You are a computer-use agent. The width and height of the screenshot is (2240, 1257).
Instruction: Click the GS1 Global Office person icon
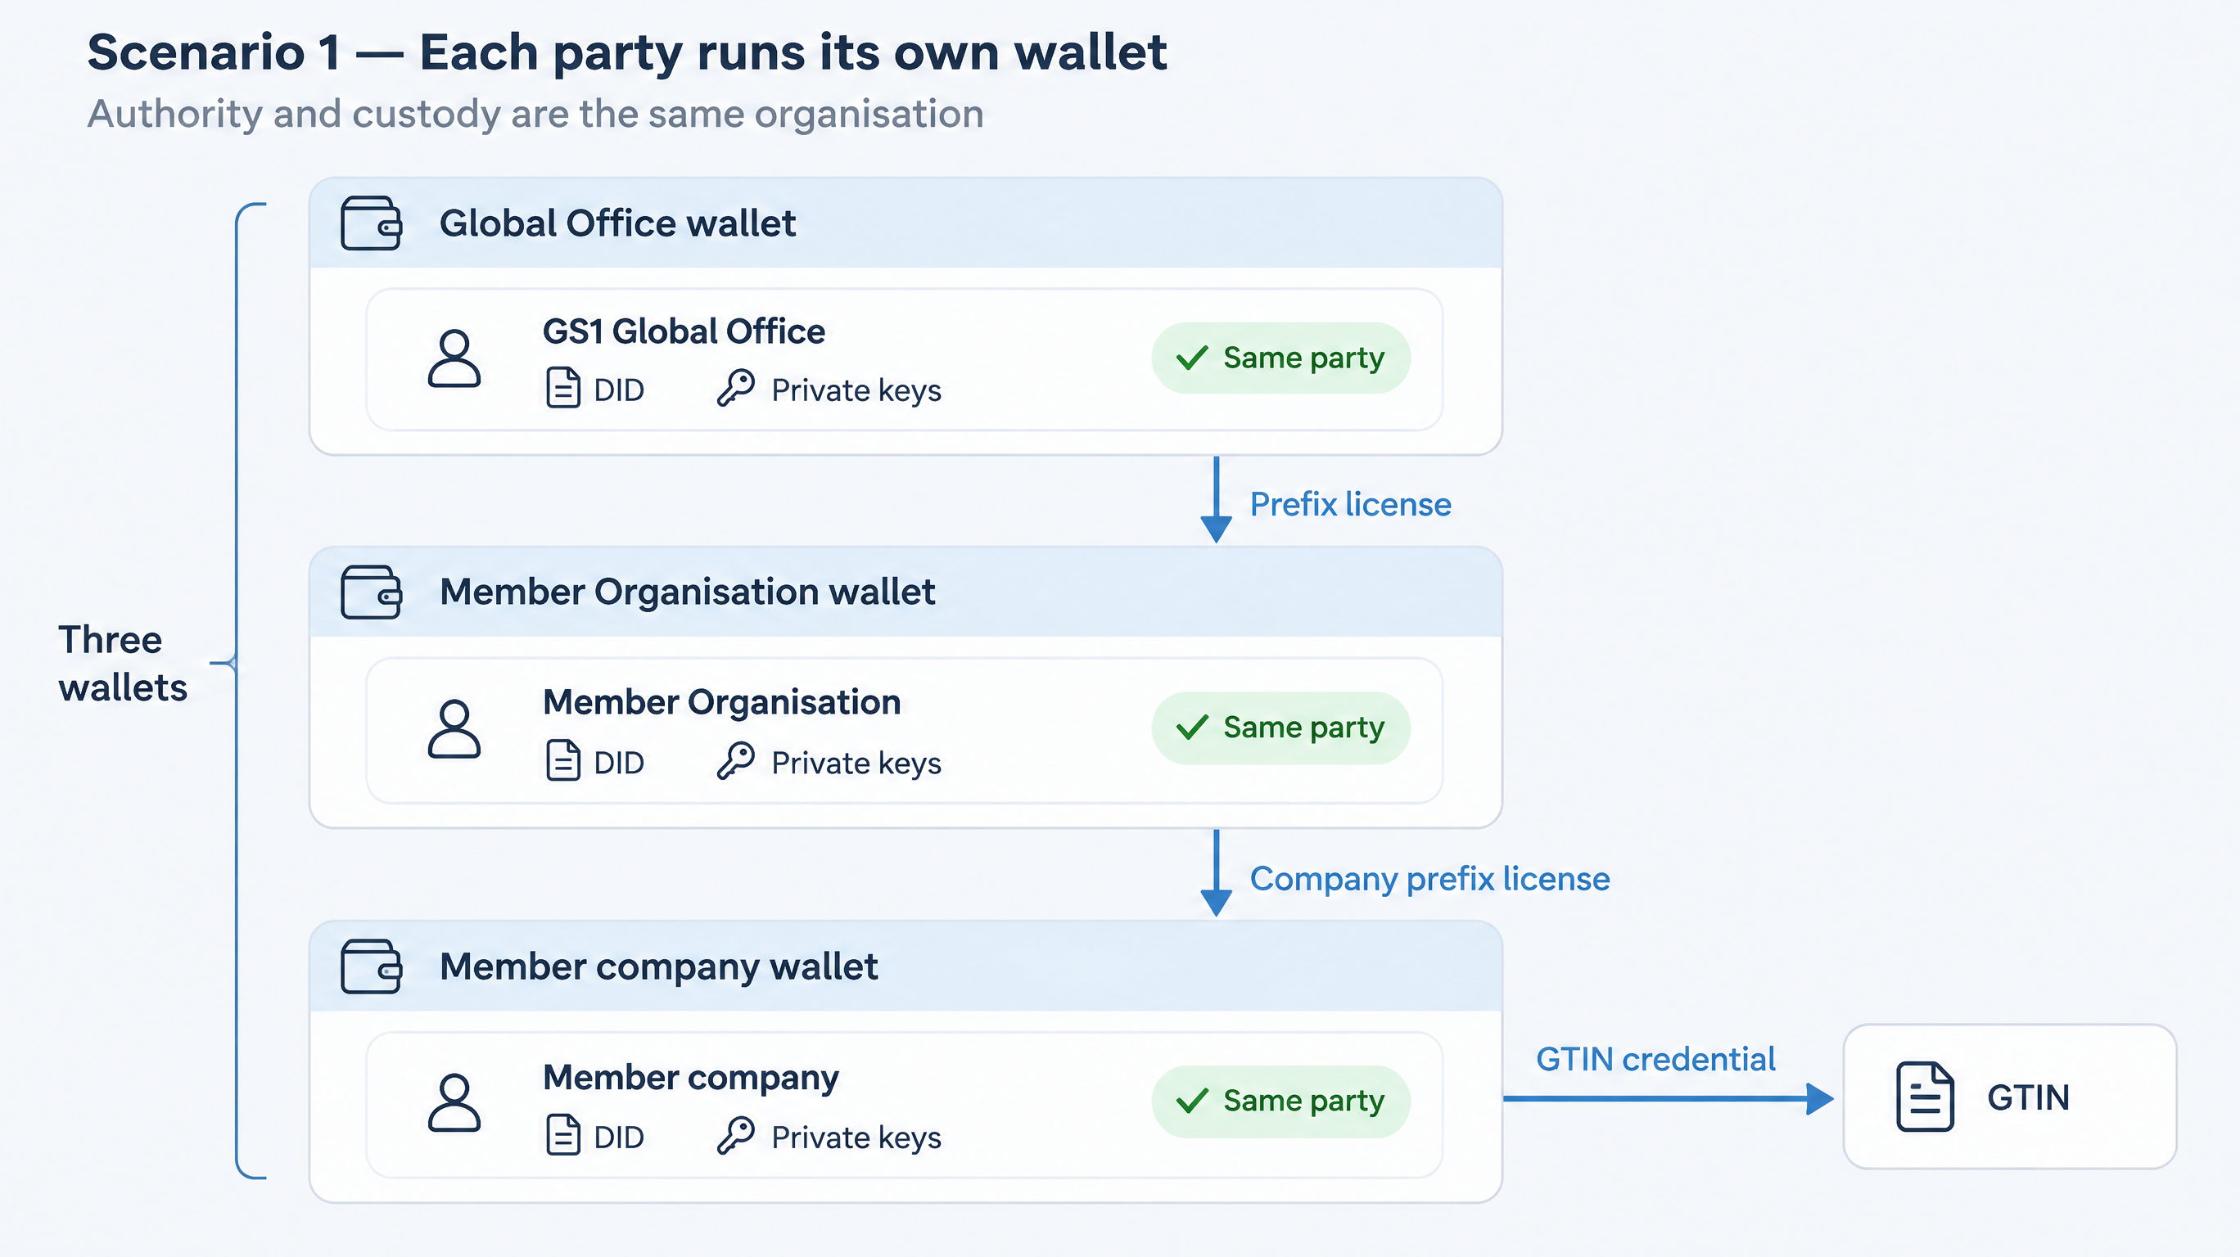click(454, 358)
